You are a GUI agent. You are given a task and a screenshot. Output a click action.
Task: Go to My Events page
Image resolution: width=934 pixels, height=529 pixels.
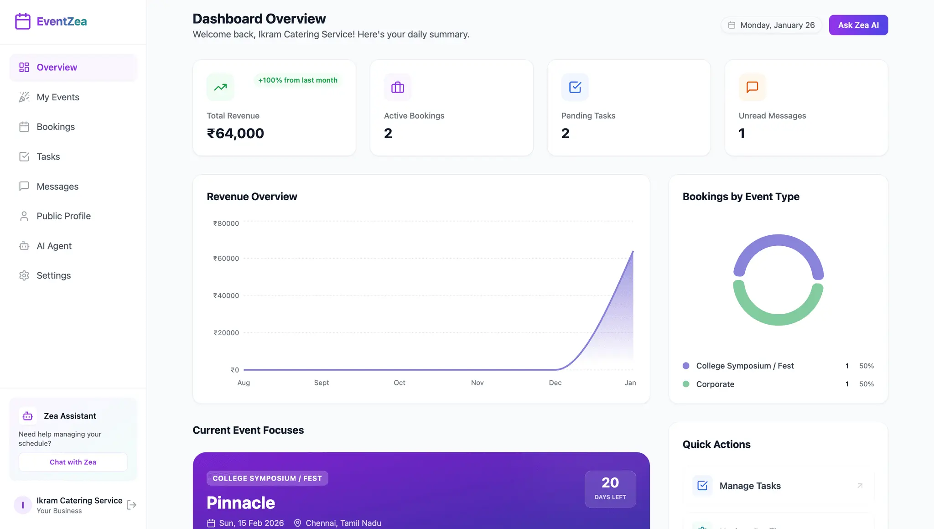[73, 97]
